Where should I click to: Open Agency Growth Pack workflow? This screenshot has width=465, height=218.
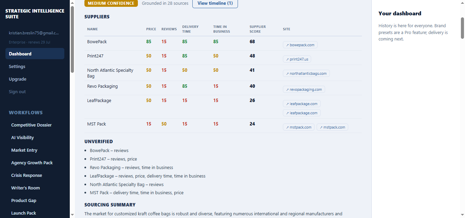click(x=32, y=163)
